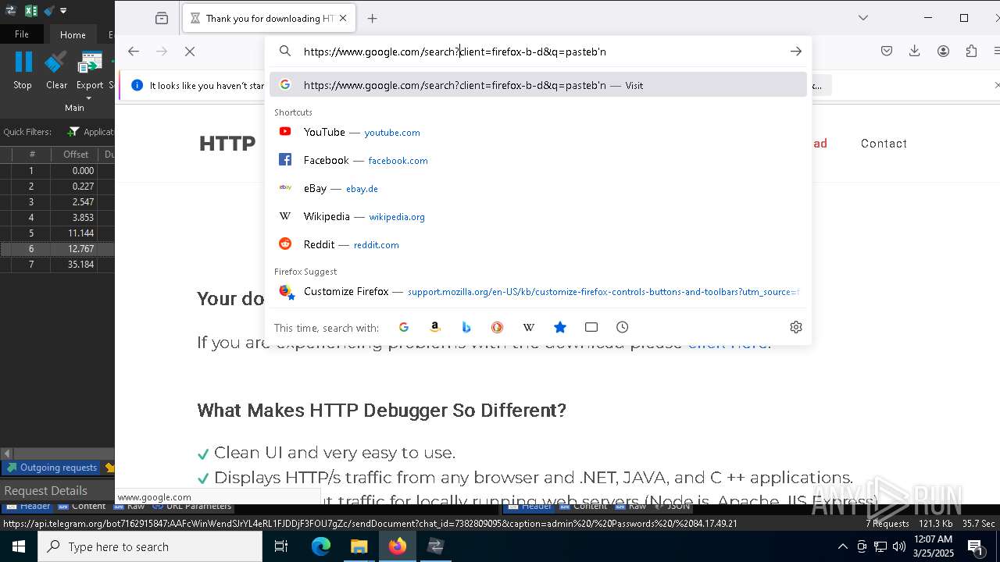Search bookmarks with the star icon

point(560,327)
